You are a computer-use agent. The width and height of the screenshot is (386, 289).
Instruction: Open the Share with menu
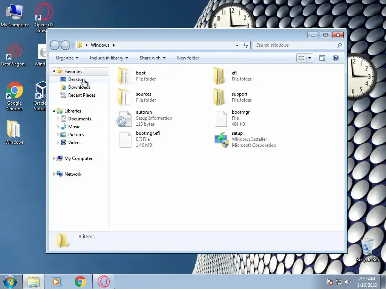click(153, 58)
